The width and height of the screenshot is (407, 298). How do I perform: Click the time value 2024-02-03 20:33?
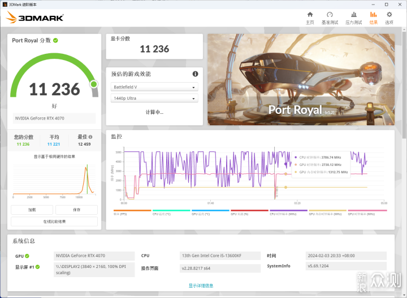pos(346,256)
